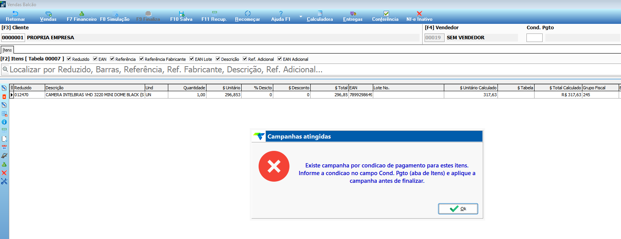The height and width of the screenshot is (239, 621).
Task: Click the handheld scanner icon in left sidebar
Action: [x=4, y=156]
